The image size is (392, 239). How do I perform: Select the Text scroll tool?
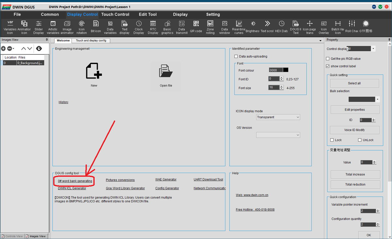click(267, 27)
